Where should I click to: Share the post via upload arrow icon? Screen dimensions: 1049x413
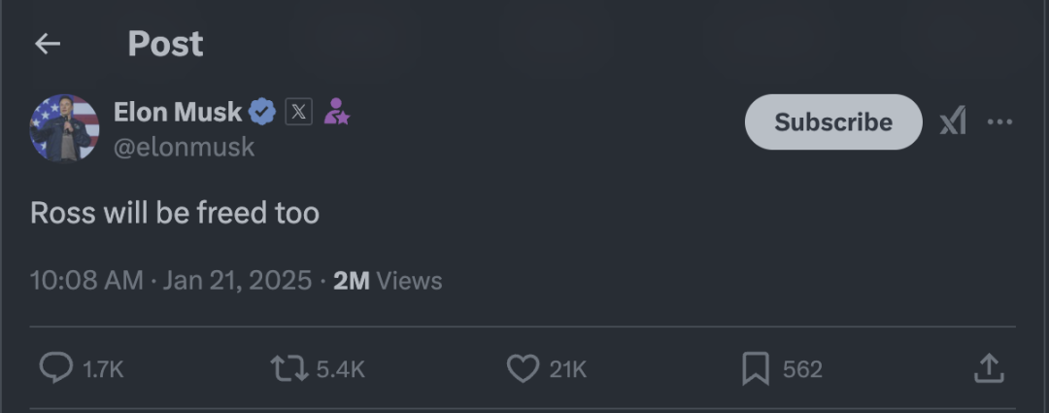[988, 368]
